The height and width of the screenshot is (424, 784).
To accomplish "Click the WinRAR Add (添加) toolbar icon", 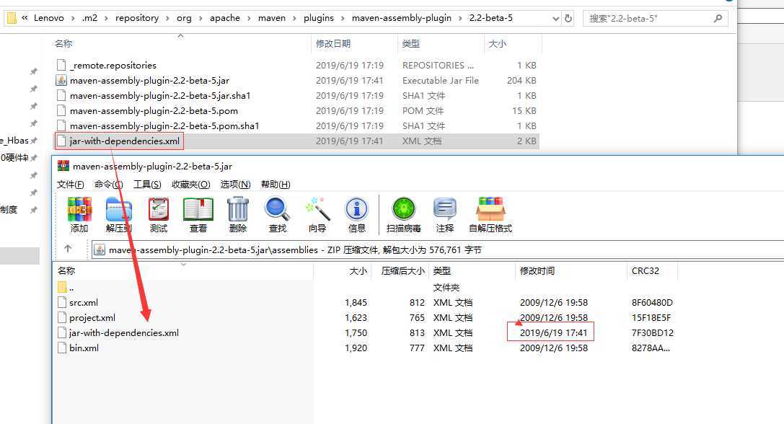I will 79,209.
